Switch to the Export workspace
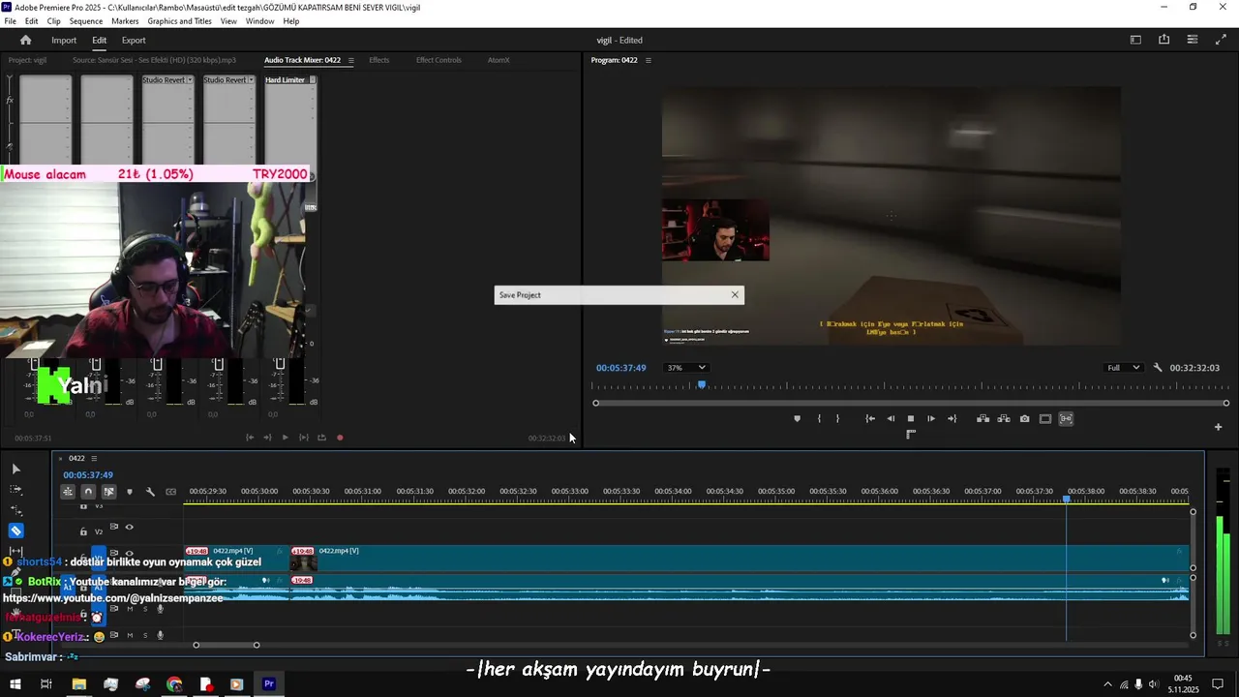Viewport: 1239px width, 697px height. 134,40
